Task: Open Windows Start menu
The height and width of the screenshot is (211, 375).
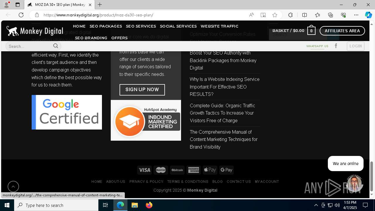Action: point(7,205)
